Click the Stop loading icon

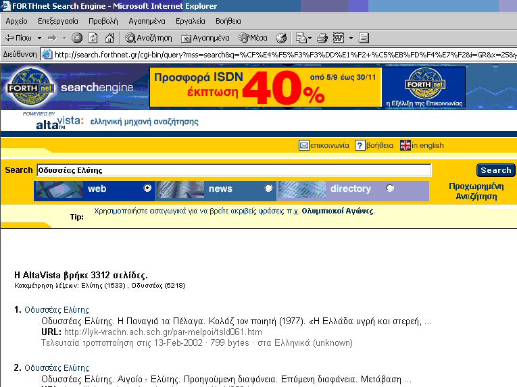pyautogui.click(x=77, y=38)
